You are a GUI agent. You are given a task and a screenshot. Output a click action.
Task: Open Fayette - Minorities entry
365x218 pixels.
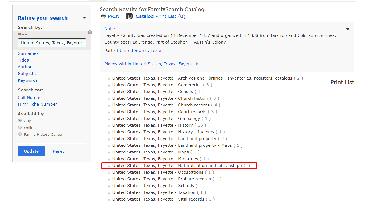click(x=161, y=159)
